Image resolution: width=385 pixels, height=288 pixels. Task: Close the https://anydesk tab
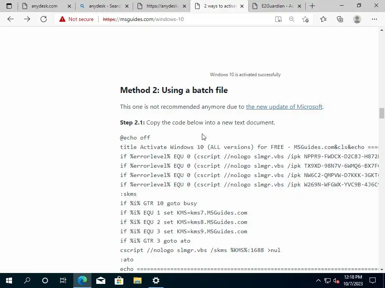[x=184, y=6]
